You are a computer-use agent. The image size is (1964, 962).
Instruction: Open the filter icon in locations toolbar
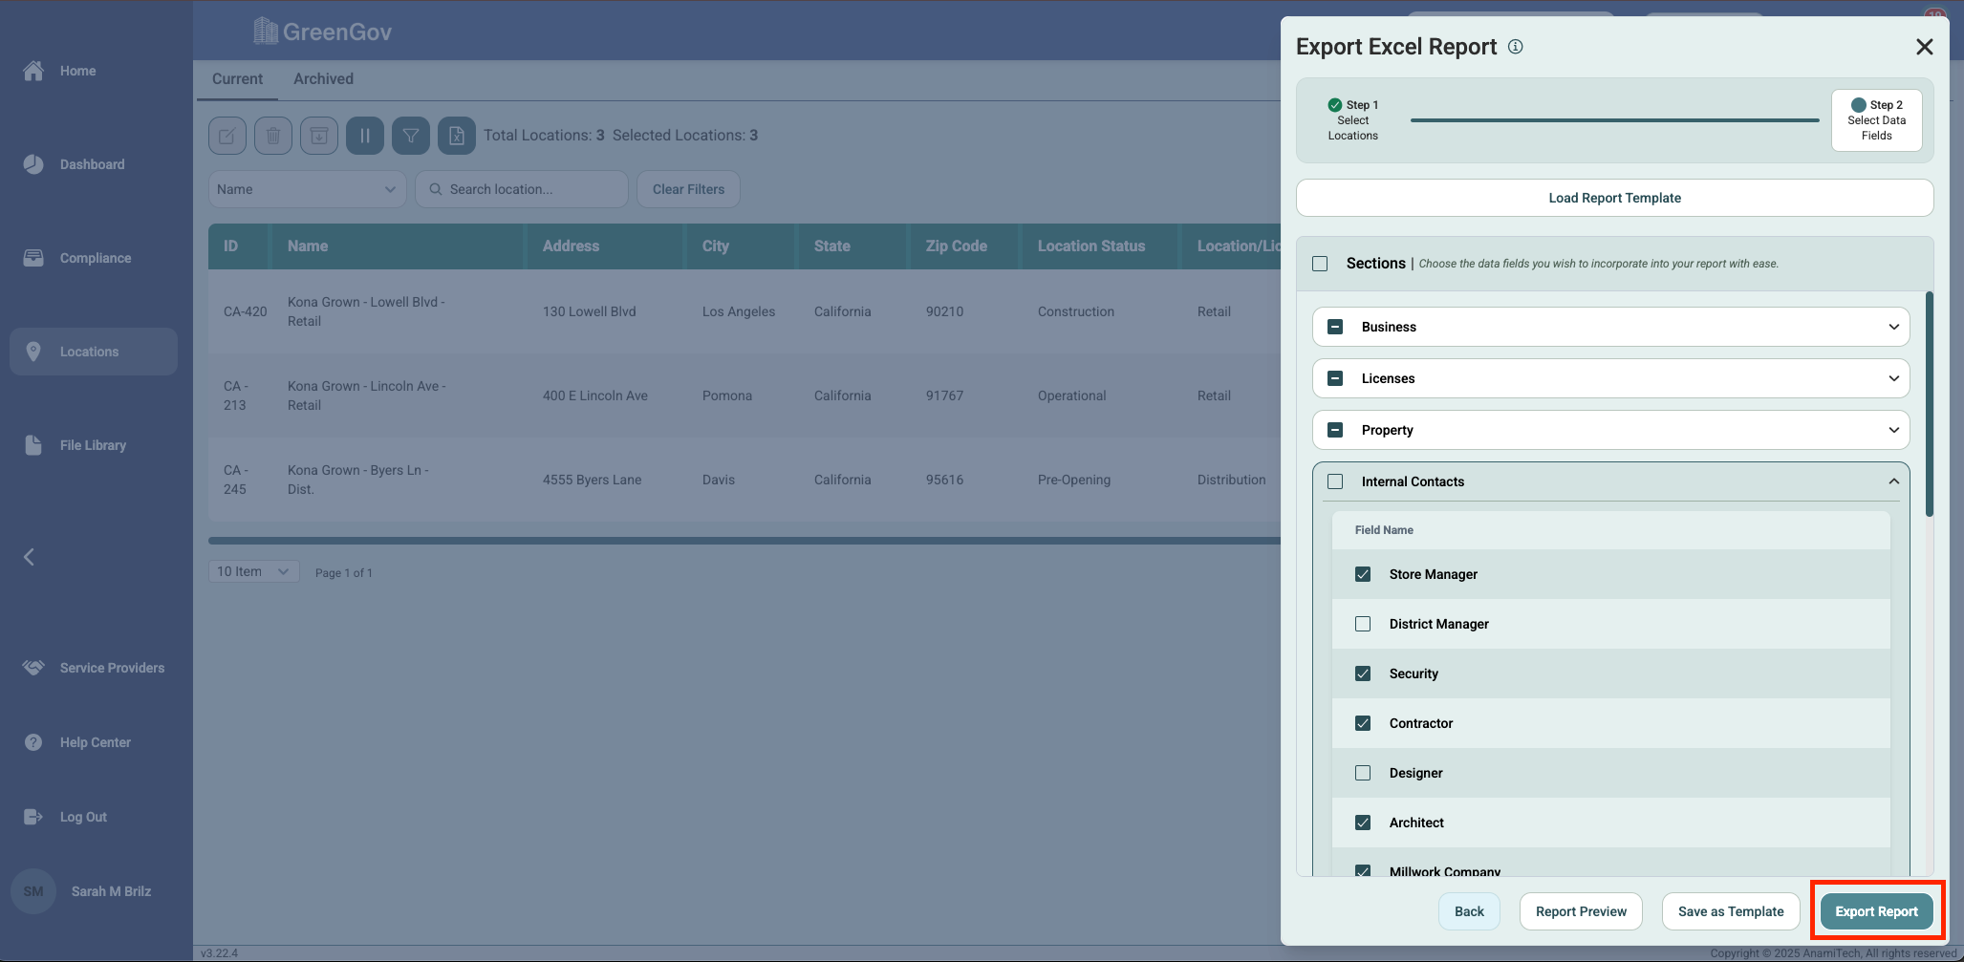(411, 136)
